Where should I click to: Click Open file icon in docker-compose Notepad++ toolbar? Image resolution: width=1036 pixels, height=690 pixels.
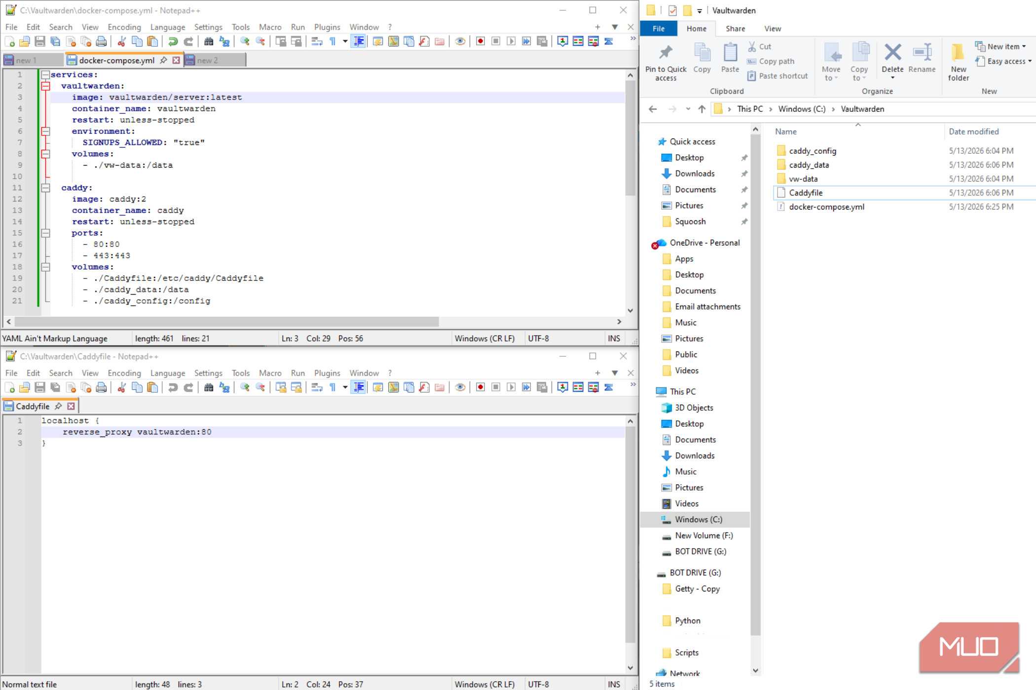click(25, 41)
